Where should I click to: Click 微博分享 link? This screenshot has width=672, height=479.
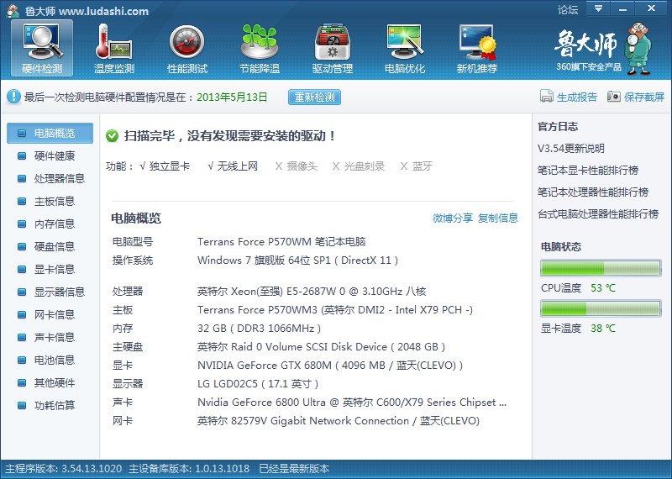tap(453, 218)
